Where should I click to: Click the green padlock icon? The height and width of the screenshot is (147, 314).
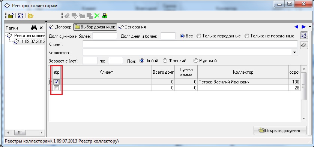[x=105, y=16]
